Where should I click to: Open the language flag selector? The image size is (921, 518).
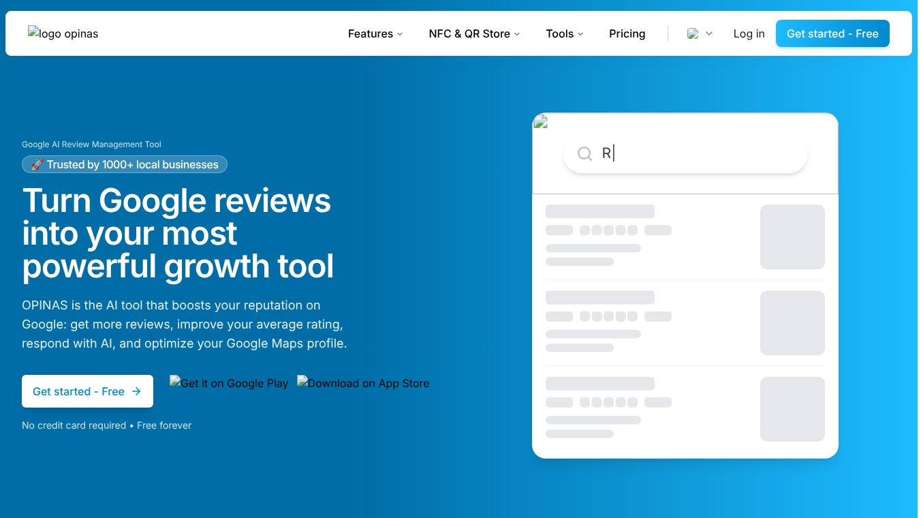(700, 33)
